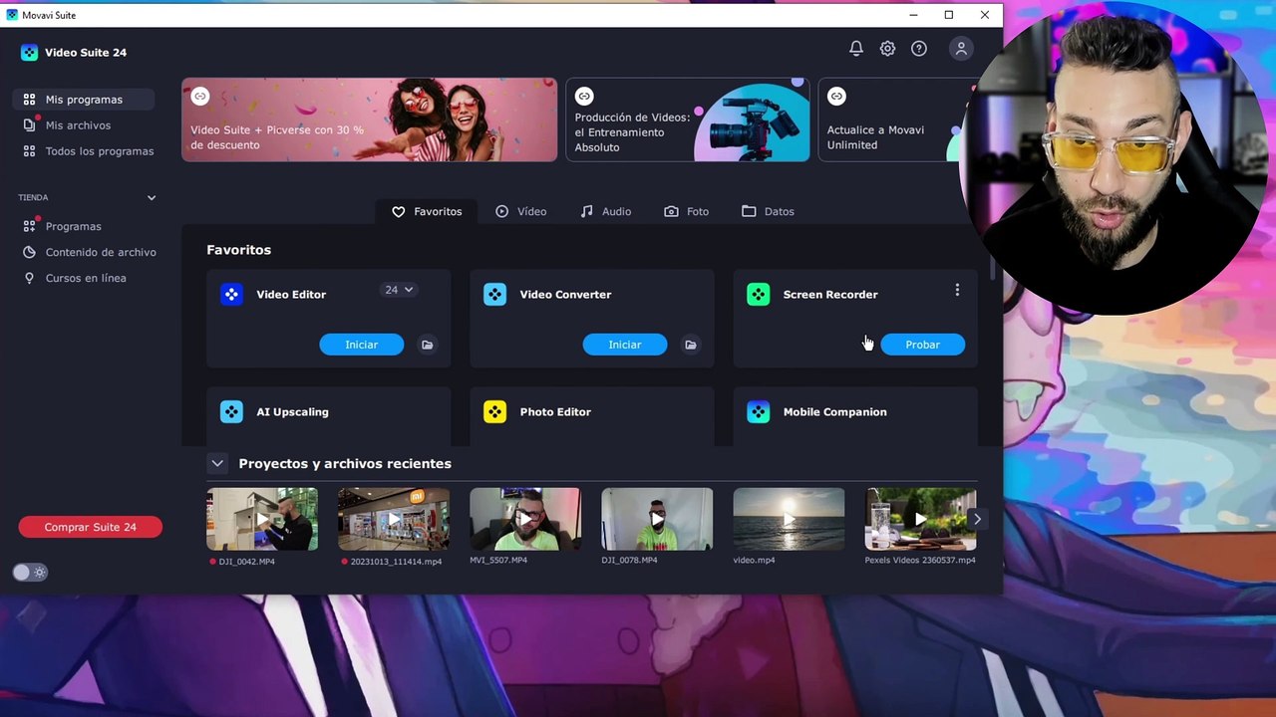Click the Video Editor card title
1276x717 pixels.
[291, 295]
